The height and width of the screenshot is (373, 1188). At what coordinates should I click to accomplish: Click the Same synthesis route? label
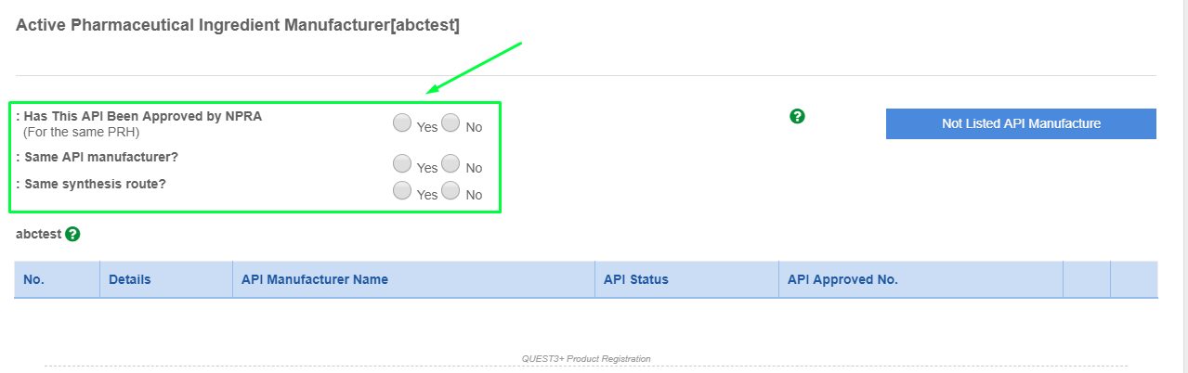point(94,184)
